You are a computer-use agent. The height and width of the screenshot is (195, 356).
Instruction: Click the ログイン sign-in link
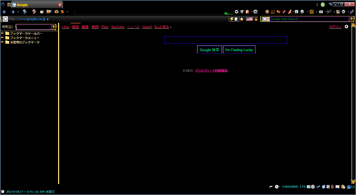(335, 27)
